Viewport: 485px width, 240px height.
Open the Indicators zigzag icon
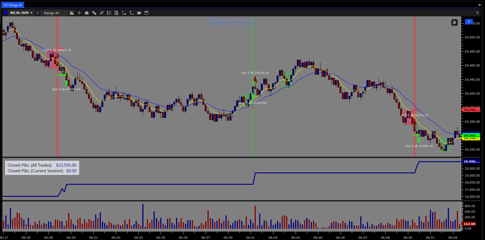point(102,13)
